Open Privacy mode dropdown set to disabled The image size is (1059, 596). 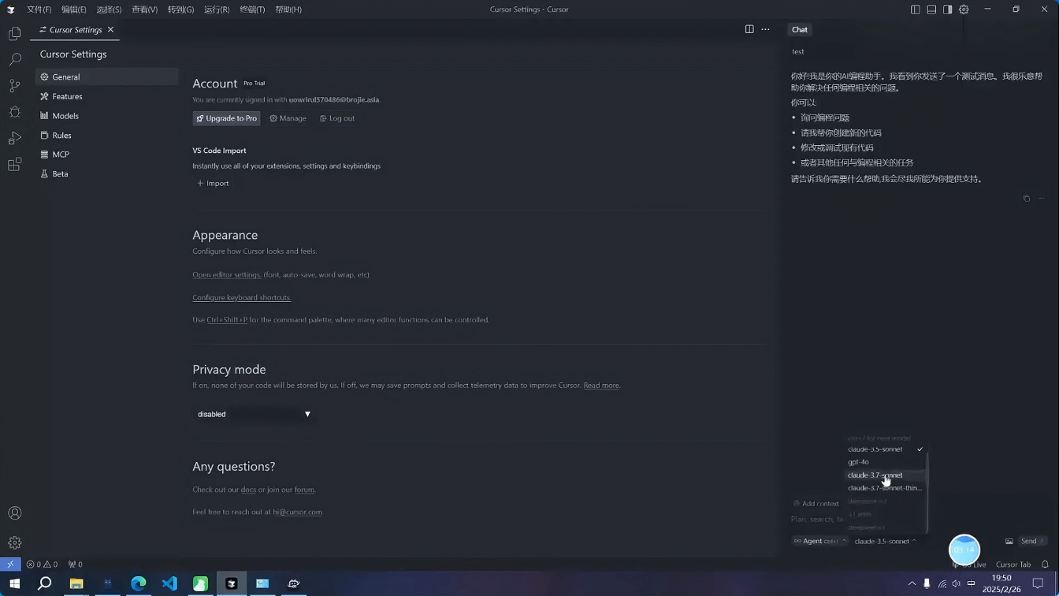(x=255, y=414)
